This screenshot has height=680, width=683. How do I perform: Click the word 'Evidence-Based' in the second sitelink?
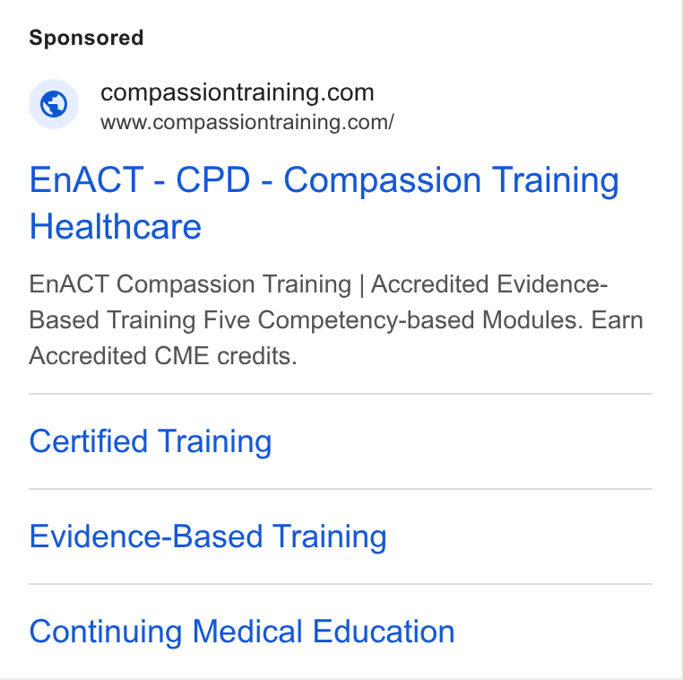click(x=146, y=536)
